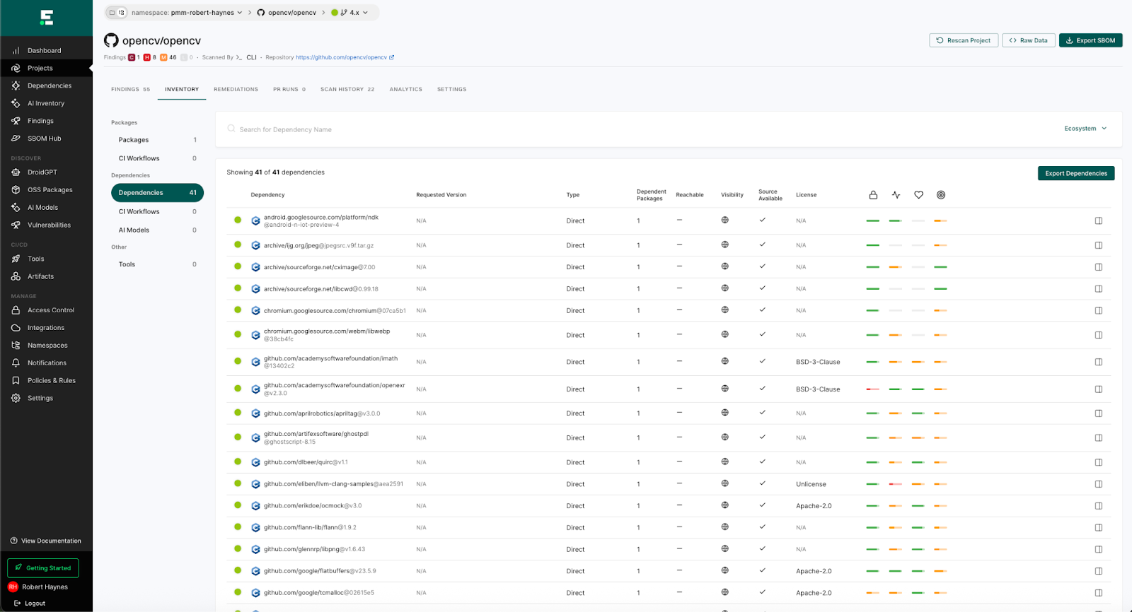This screenshot has height=612, width=1132.
Task: Click Logout in sidebar
Action: [30, 604]
